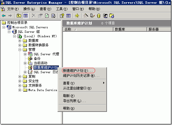Viewport: 172px width, 125px height.
Task: Collapse the 管理 folder node
Action: (20, 50)
